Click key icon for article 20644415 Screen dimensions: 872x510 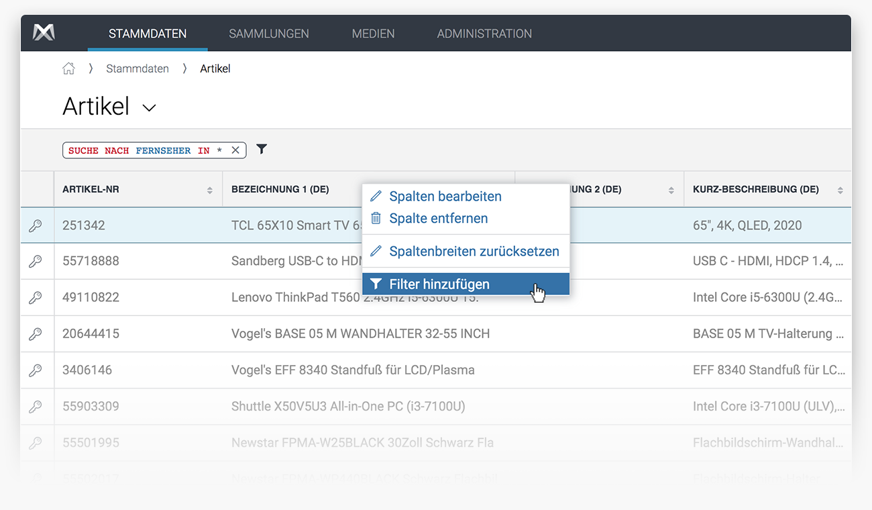[x=36, y=334]
